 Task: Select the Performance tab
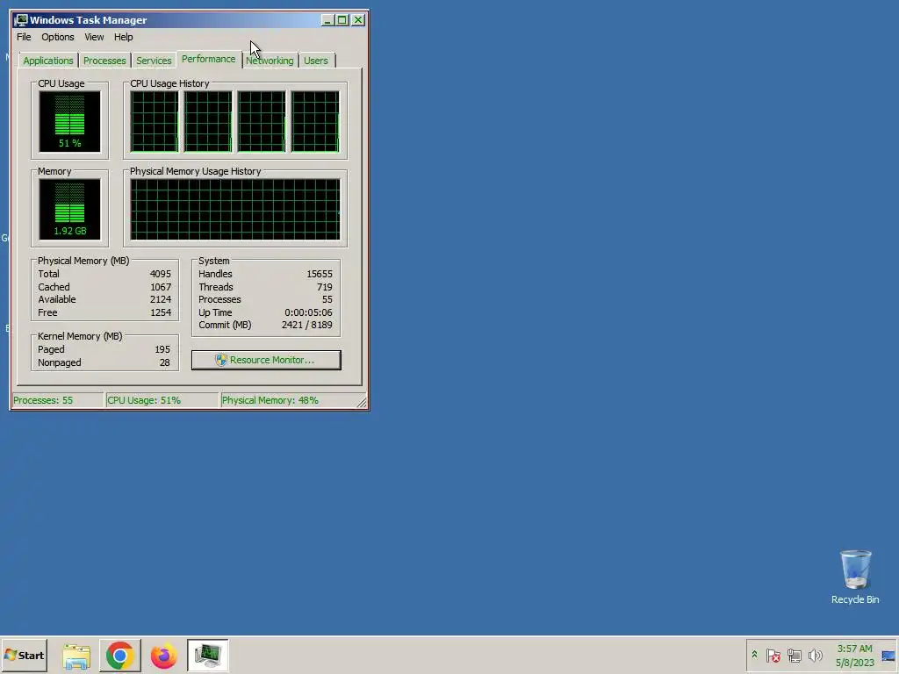[209, 59]
